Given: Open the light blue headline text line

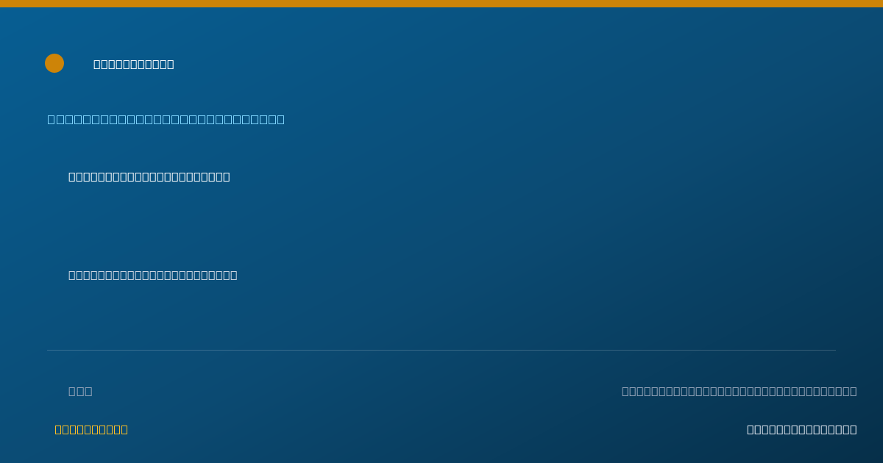Looking at the screenshot, I should (166, 120).
